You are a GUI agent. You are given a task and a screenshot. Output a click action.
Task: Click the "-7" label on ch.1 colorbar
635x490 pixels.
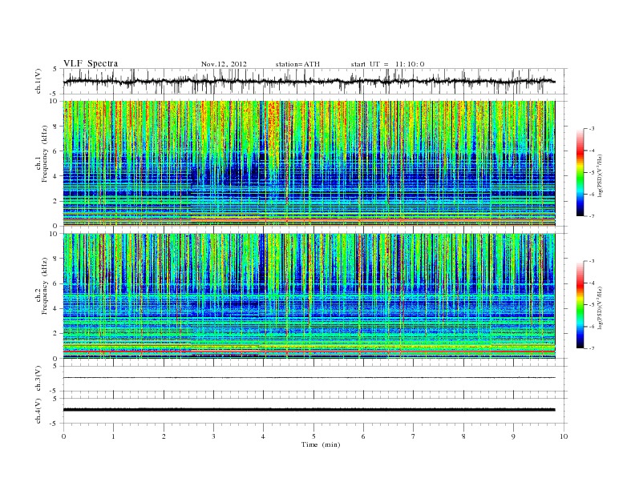point(592,216)
